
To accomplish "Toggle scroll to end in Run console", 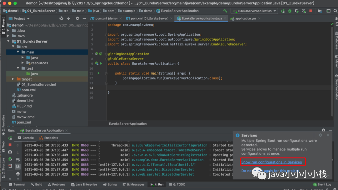I will pyautogui.click(x=18, y=166).
